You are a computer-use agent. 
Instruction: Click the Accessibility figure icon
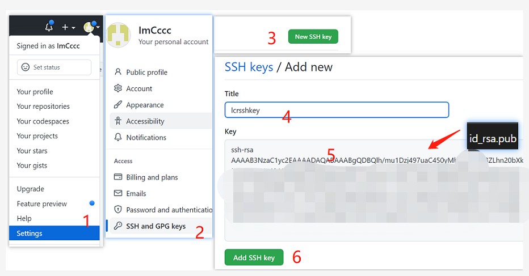point(117,121)
